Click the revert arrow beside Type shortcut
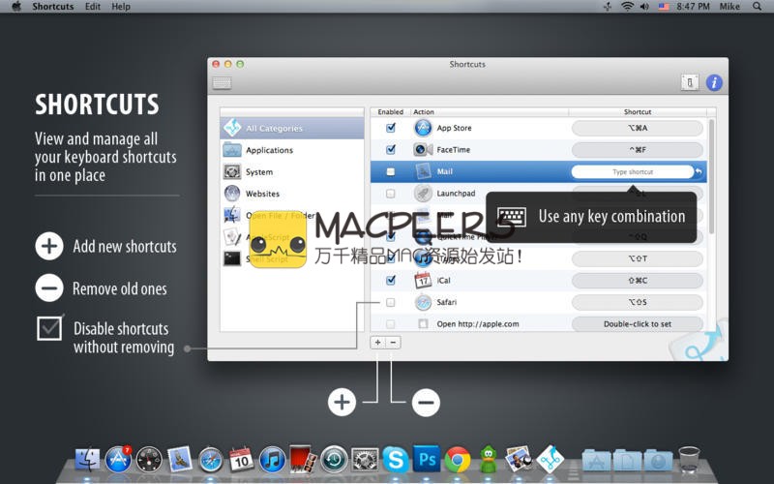 point(699,172)
